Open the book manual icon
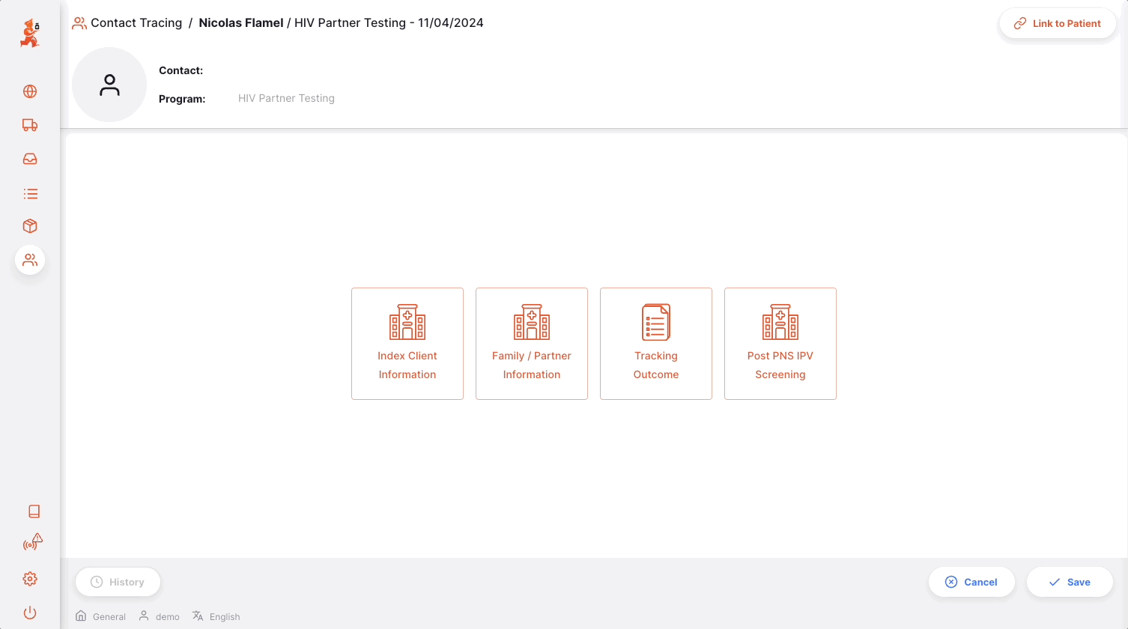Viewport: 1128px width, 629px height. click(34, 511)
